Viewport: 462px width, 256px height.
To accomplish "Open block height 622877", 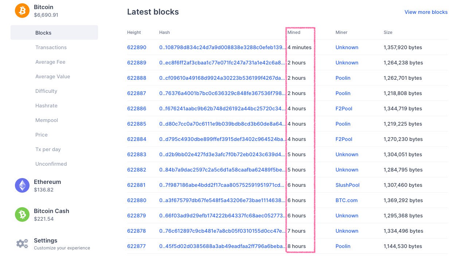I will (136, 246).
